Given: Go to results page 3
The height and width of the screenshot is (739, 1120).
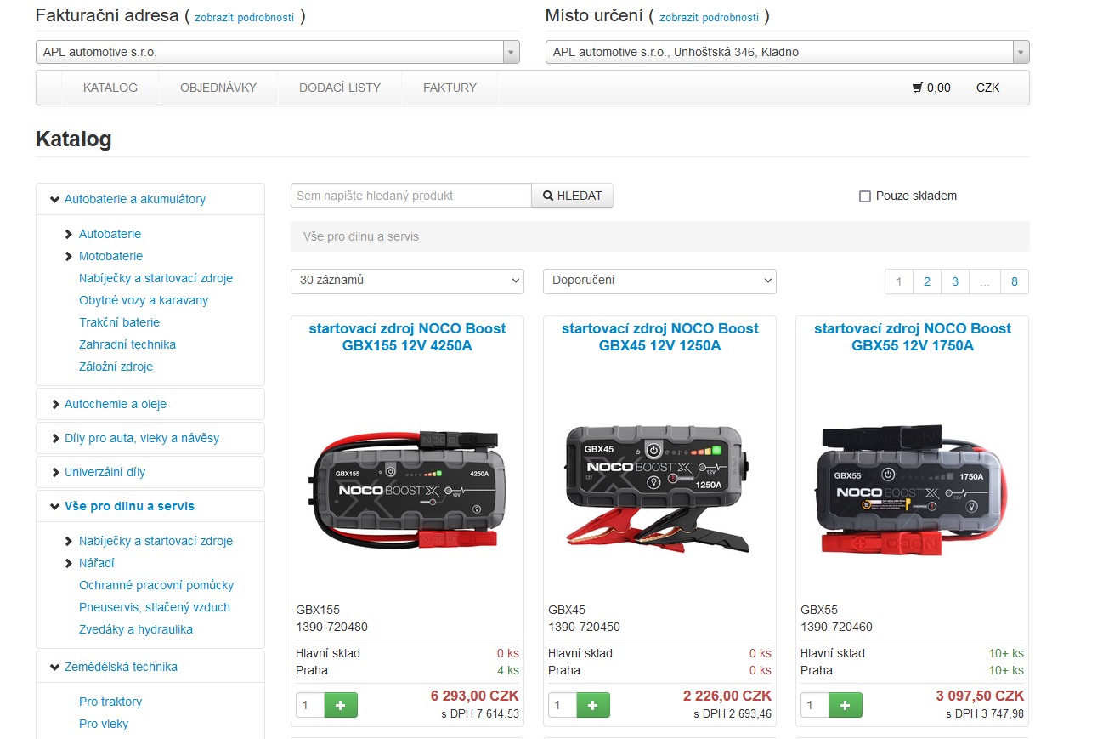Looking at the screenshot, I should (955, 281).
